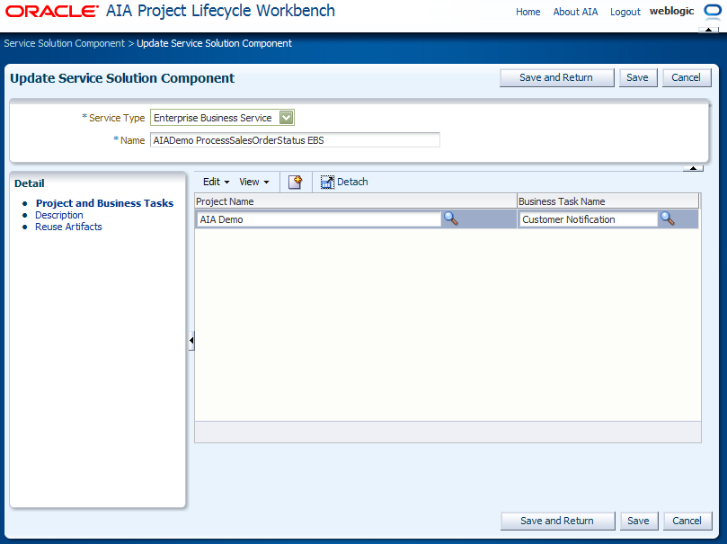Image resolution: width=727 pixels, height=544 pixels.
Task: Click the add new row icon
Action: click(296, 182)
